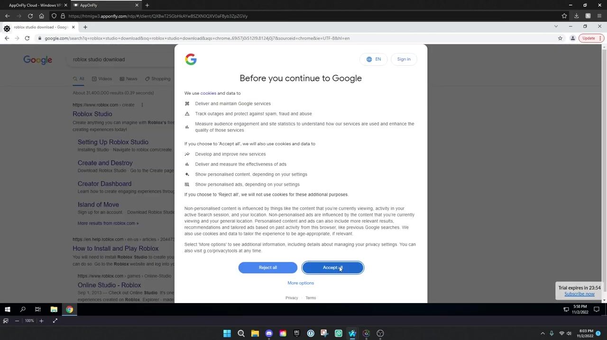Open the cookies link in consent text
Image resolution: width=607 pixels, height=340 pixels.
coord(208,93)
